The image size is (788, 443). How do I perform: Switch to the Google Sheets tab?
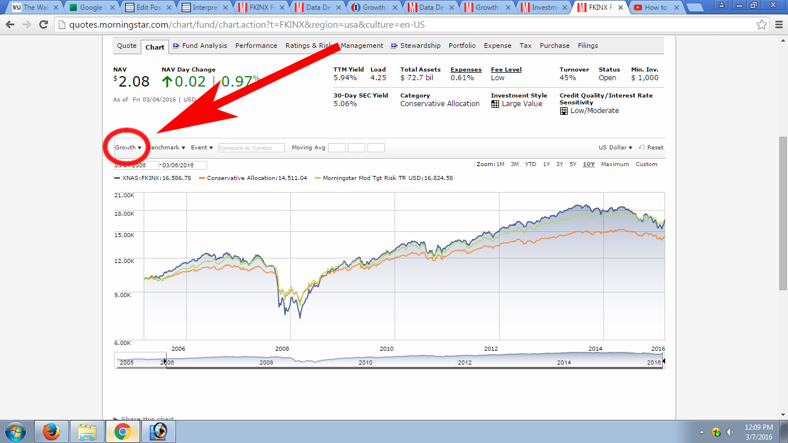click(x=92, y=7)
